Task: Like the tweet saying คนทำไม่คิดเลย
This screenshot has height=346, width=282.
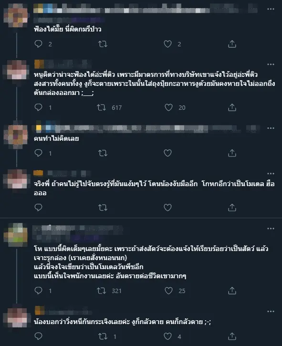Action: pyautogui.click(x=167, y=153)
